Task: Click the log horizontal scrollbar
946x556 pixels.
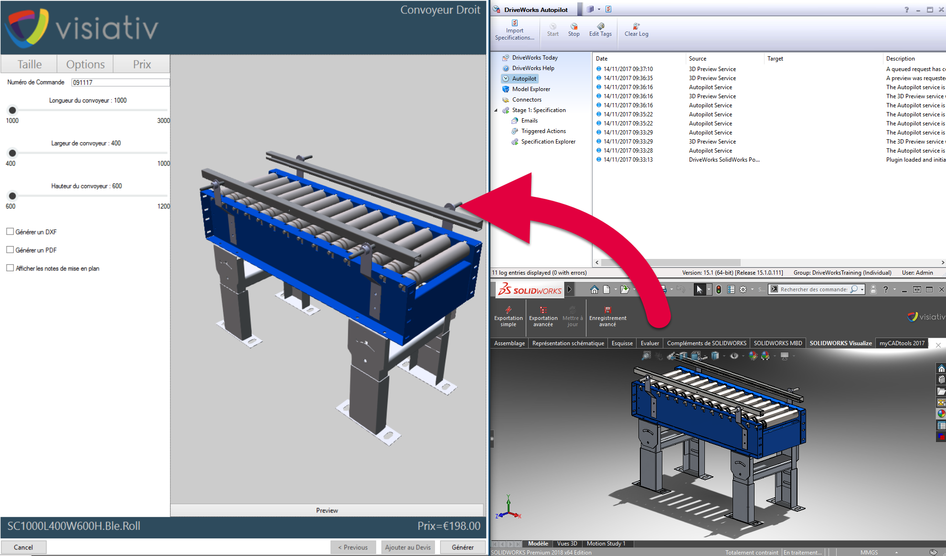Action: [670, 262]
